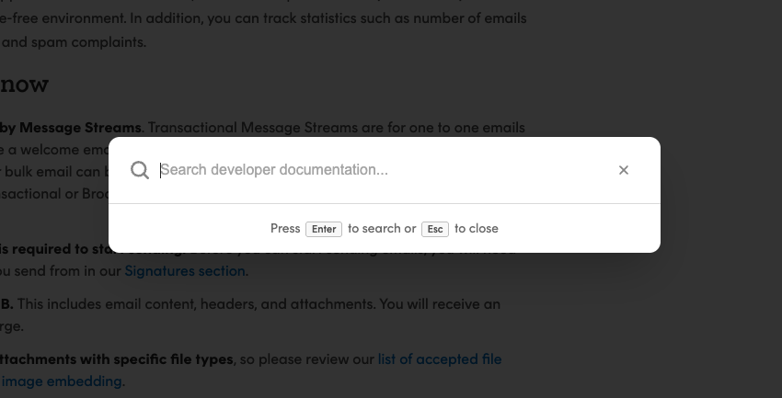Follow the image embedding link

62,381
